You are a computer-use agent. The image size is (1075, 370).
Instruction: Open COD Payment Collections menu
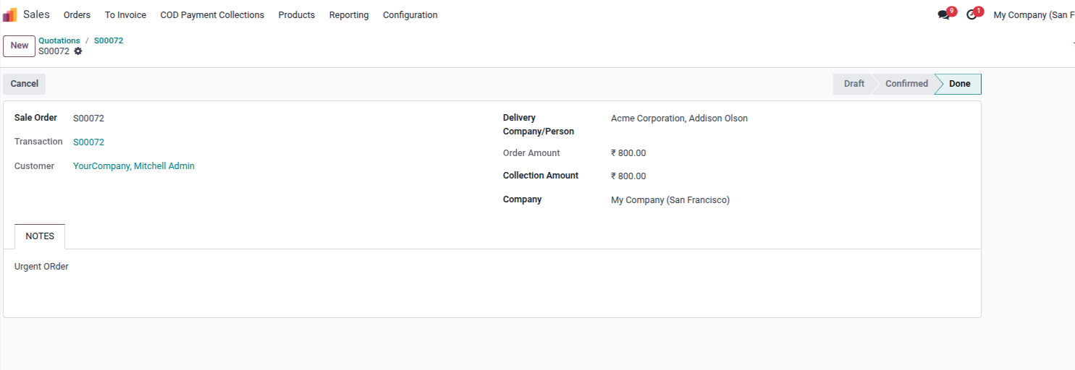click(x=212, y=14)
